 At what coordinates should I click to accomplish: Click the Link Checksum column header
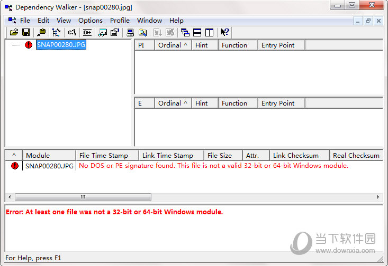click(x=300, y=155)
